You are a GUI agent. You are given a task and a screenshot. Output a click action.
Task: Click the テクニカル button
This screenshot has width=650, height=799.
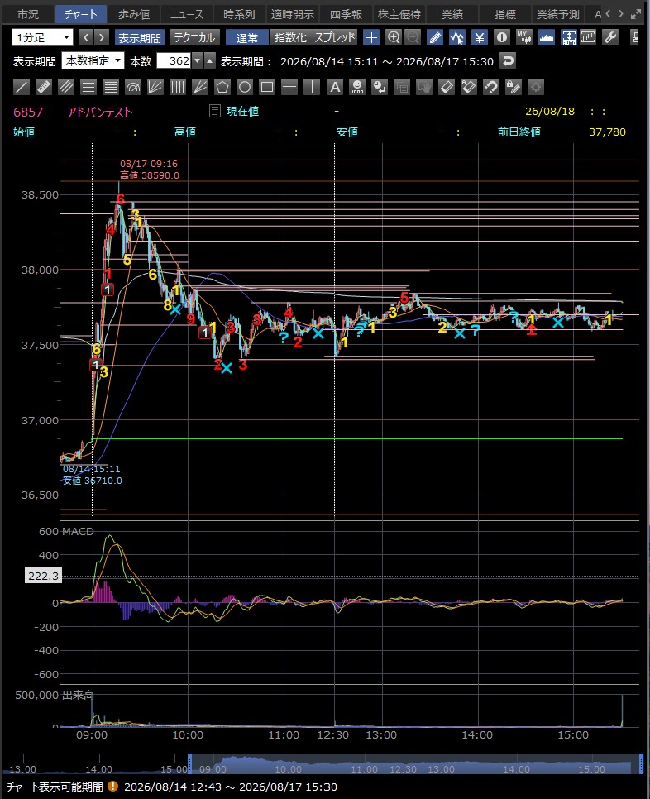pos(194,38)
